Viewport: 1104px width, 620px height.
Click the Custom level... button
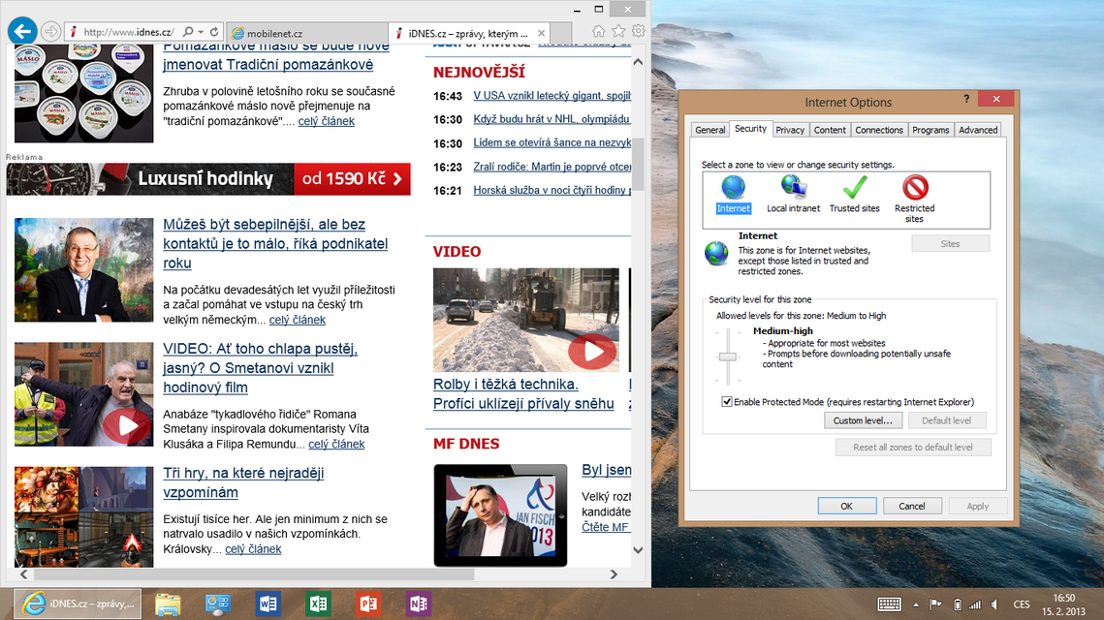[x=863, y=420]
